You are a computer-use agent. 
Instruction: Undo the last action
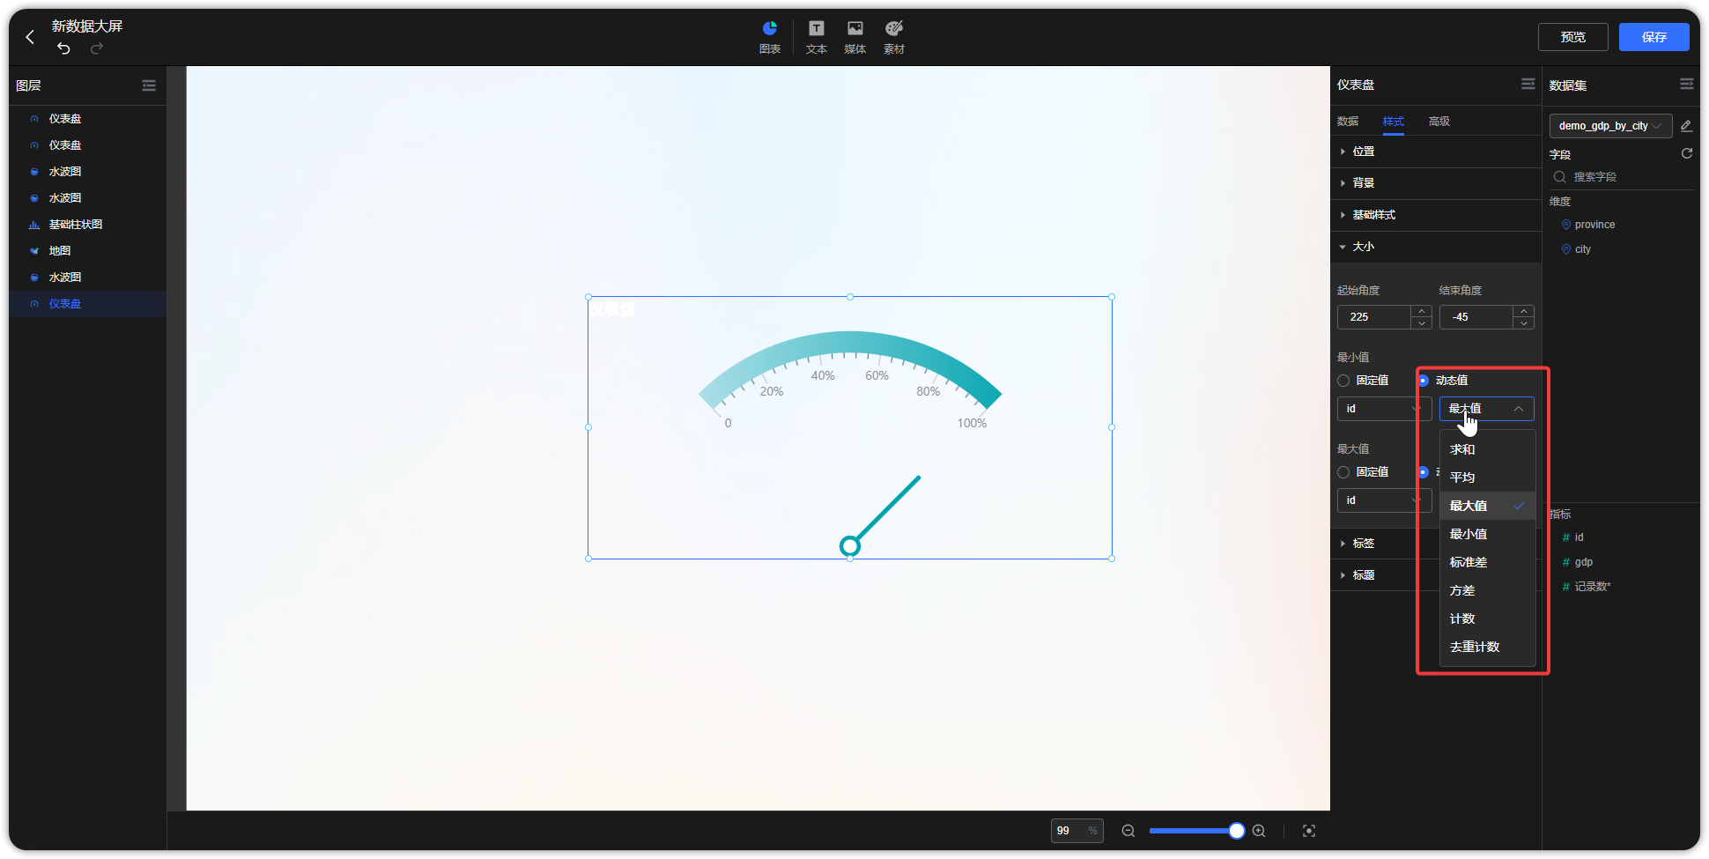(x=63, y=48)
